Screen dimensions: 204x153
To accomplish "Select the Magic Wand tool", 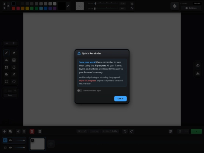I will click(14, 74).
